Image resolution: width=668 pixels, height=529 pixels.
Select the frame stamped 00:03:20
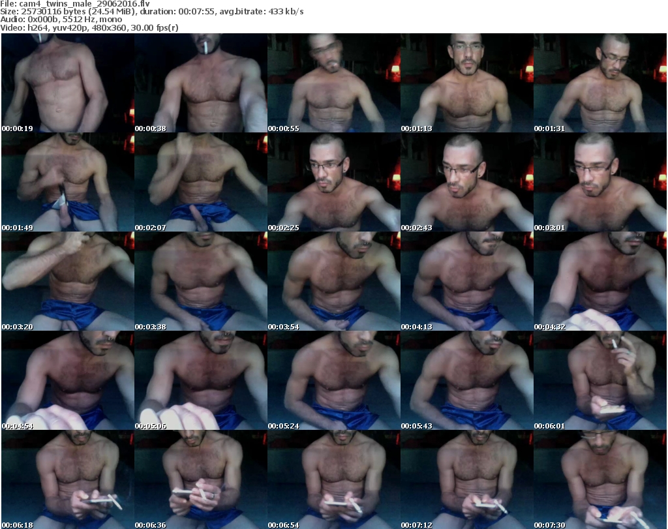(x=68, y=282)
